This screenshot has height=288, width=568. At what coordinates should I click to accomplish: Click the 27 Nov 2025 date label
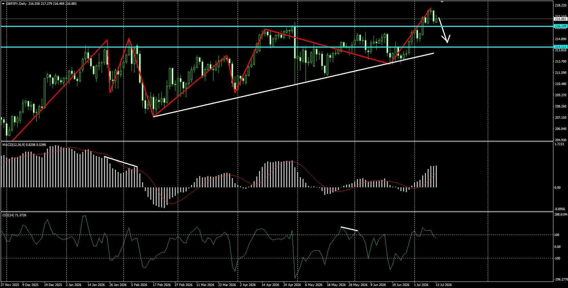(8, 285)
